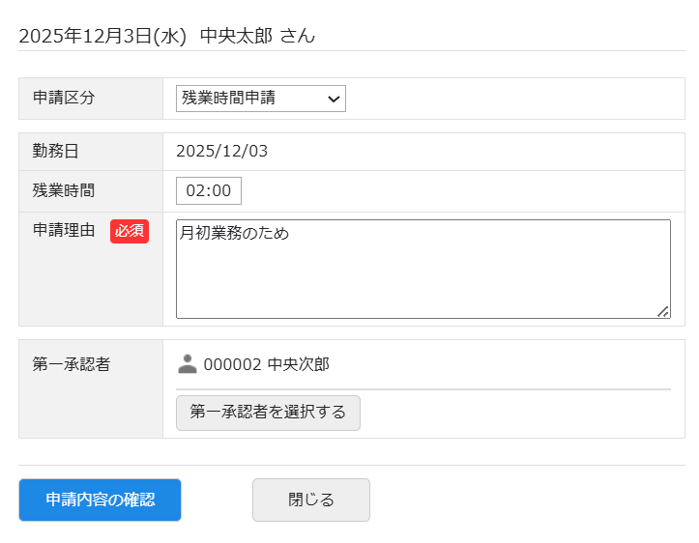Image resolution: width=699 pixels, height=543 pixels.
Task: Click the red 必須 badge
Action: [x=130, y=231]
